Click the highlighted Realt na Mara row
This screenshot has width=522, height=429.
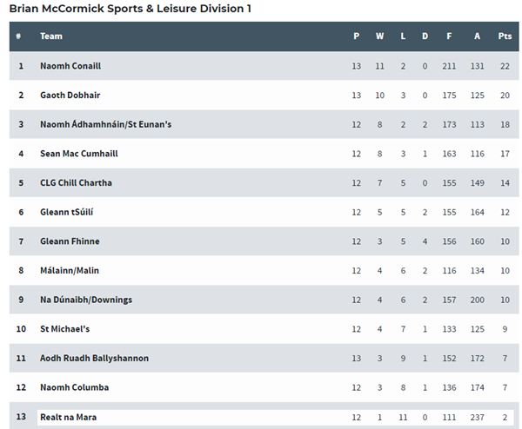tap(275, 418)
